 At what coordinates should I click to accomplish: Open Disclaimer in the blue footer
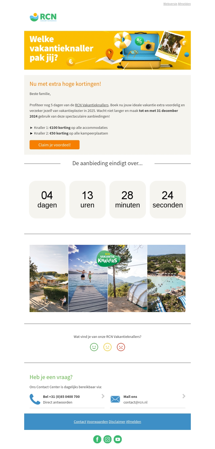[117, 422]
